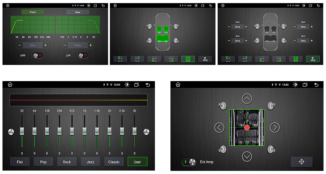Screen dimensions: 326x174
Task: Select the Jazz equalizer preset
Action: [x=90, y=162]
